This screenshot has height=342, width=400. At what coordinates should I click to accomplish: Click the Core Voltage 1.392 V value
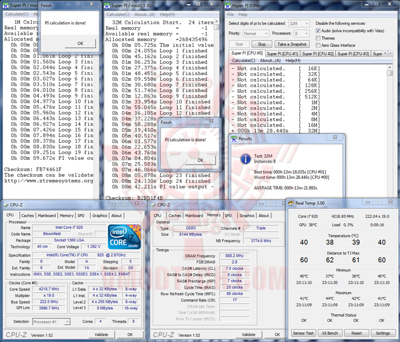pos(94,247)
